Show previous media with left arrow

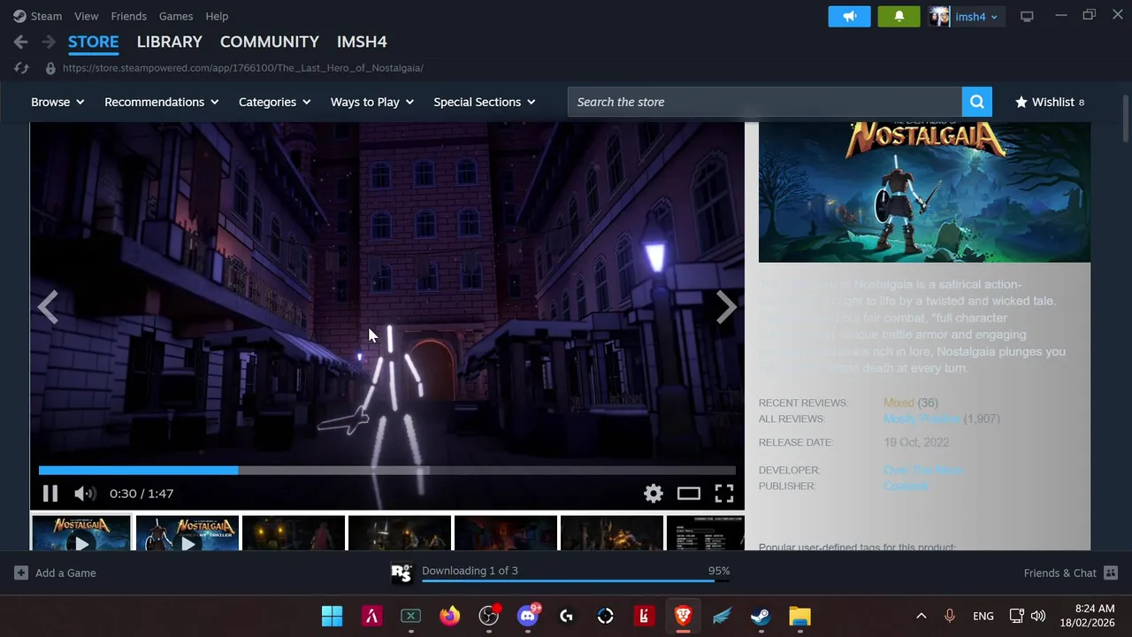[48, 307]
